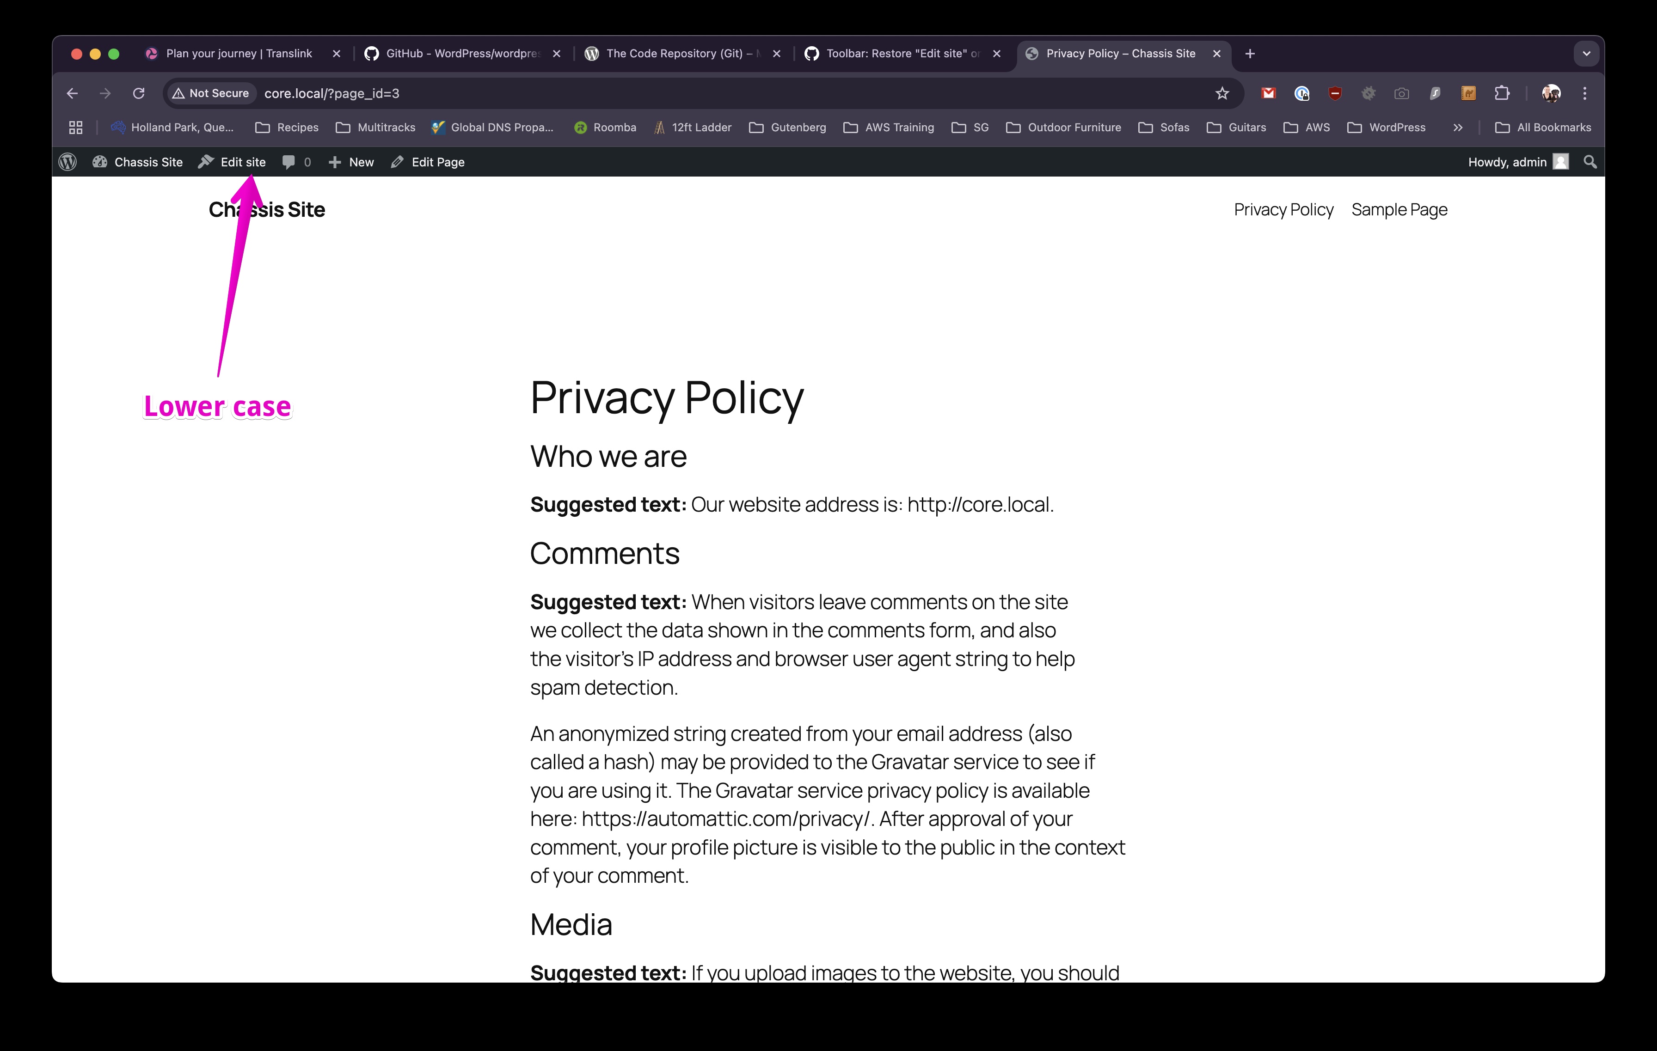Click Edit site in the admin bar
1657x1051 pixels.
point(232,162)
